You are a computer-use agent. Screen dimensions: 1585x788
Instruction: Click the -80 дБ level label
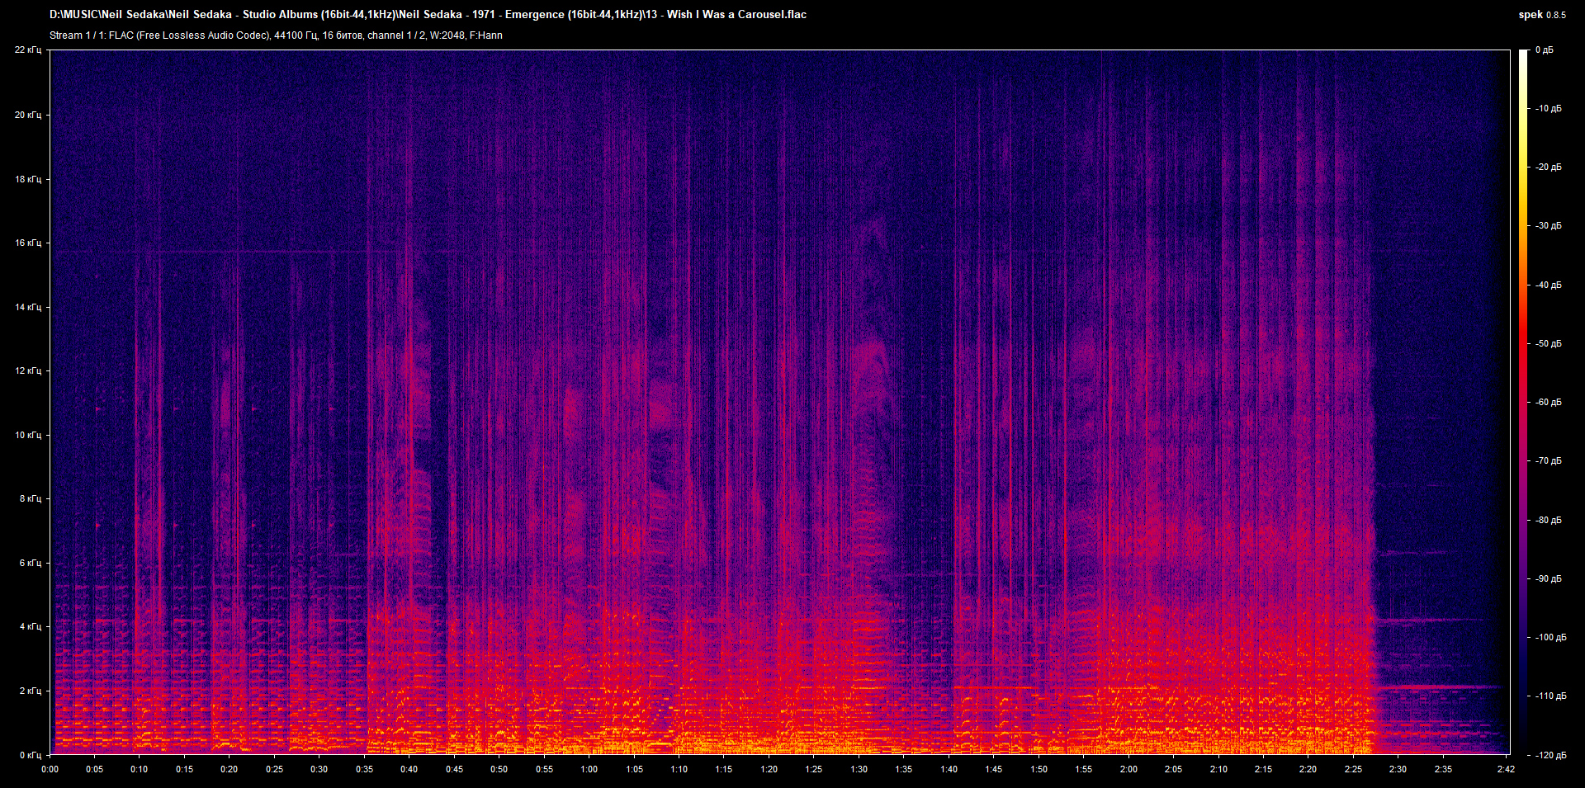(x=1548, y=521)
